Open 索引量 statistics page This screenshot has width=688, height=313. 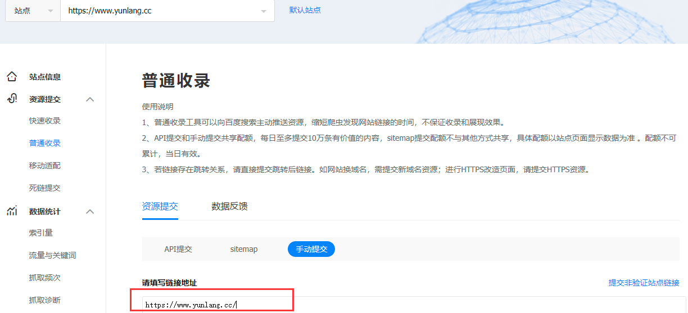pyautogui.click(x=41, y=233)
